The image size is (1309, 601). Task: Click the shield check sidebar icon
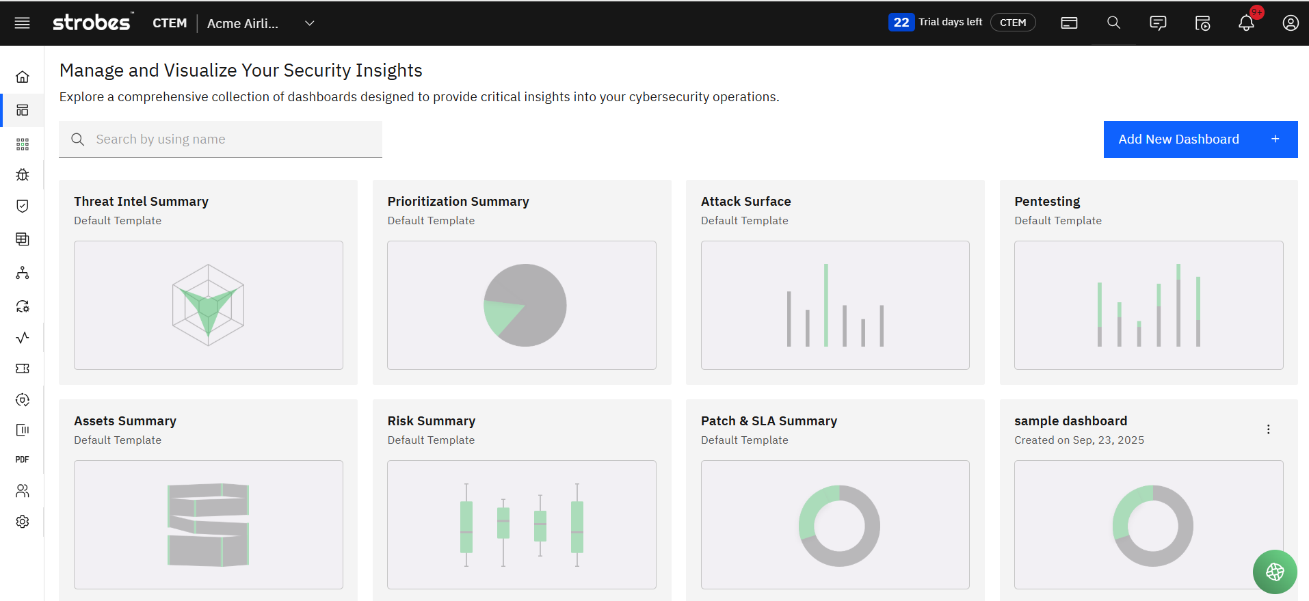coord(23,206)
